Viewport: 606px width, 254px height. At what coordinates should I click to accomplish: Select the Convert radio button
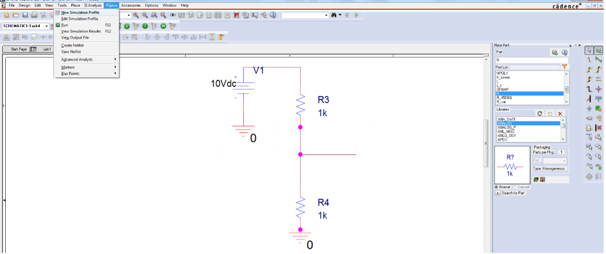(515, 187)
